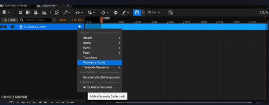The width and height of the screenshot is (269, 105).
Task: Toggle the Auto-Key diamond icon
Action: (116, 12)
